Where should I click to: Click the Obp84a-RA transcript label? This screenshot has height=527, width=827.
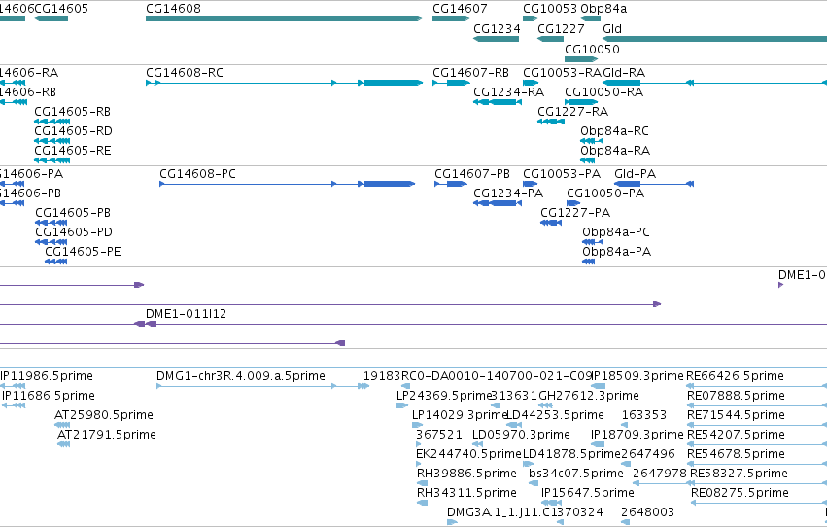coord(615,151)
